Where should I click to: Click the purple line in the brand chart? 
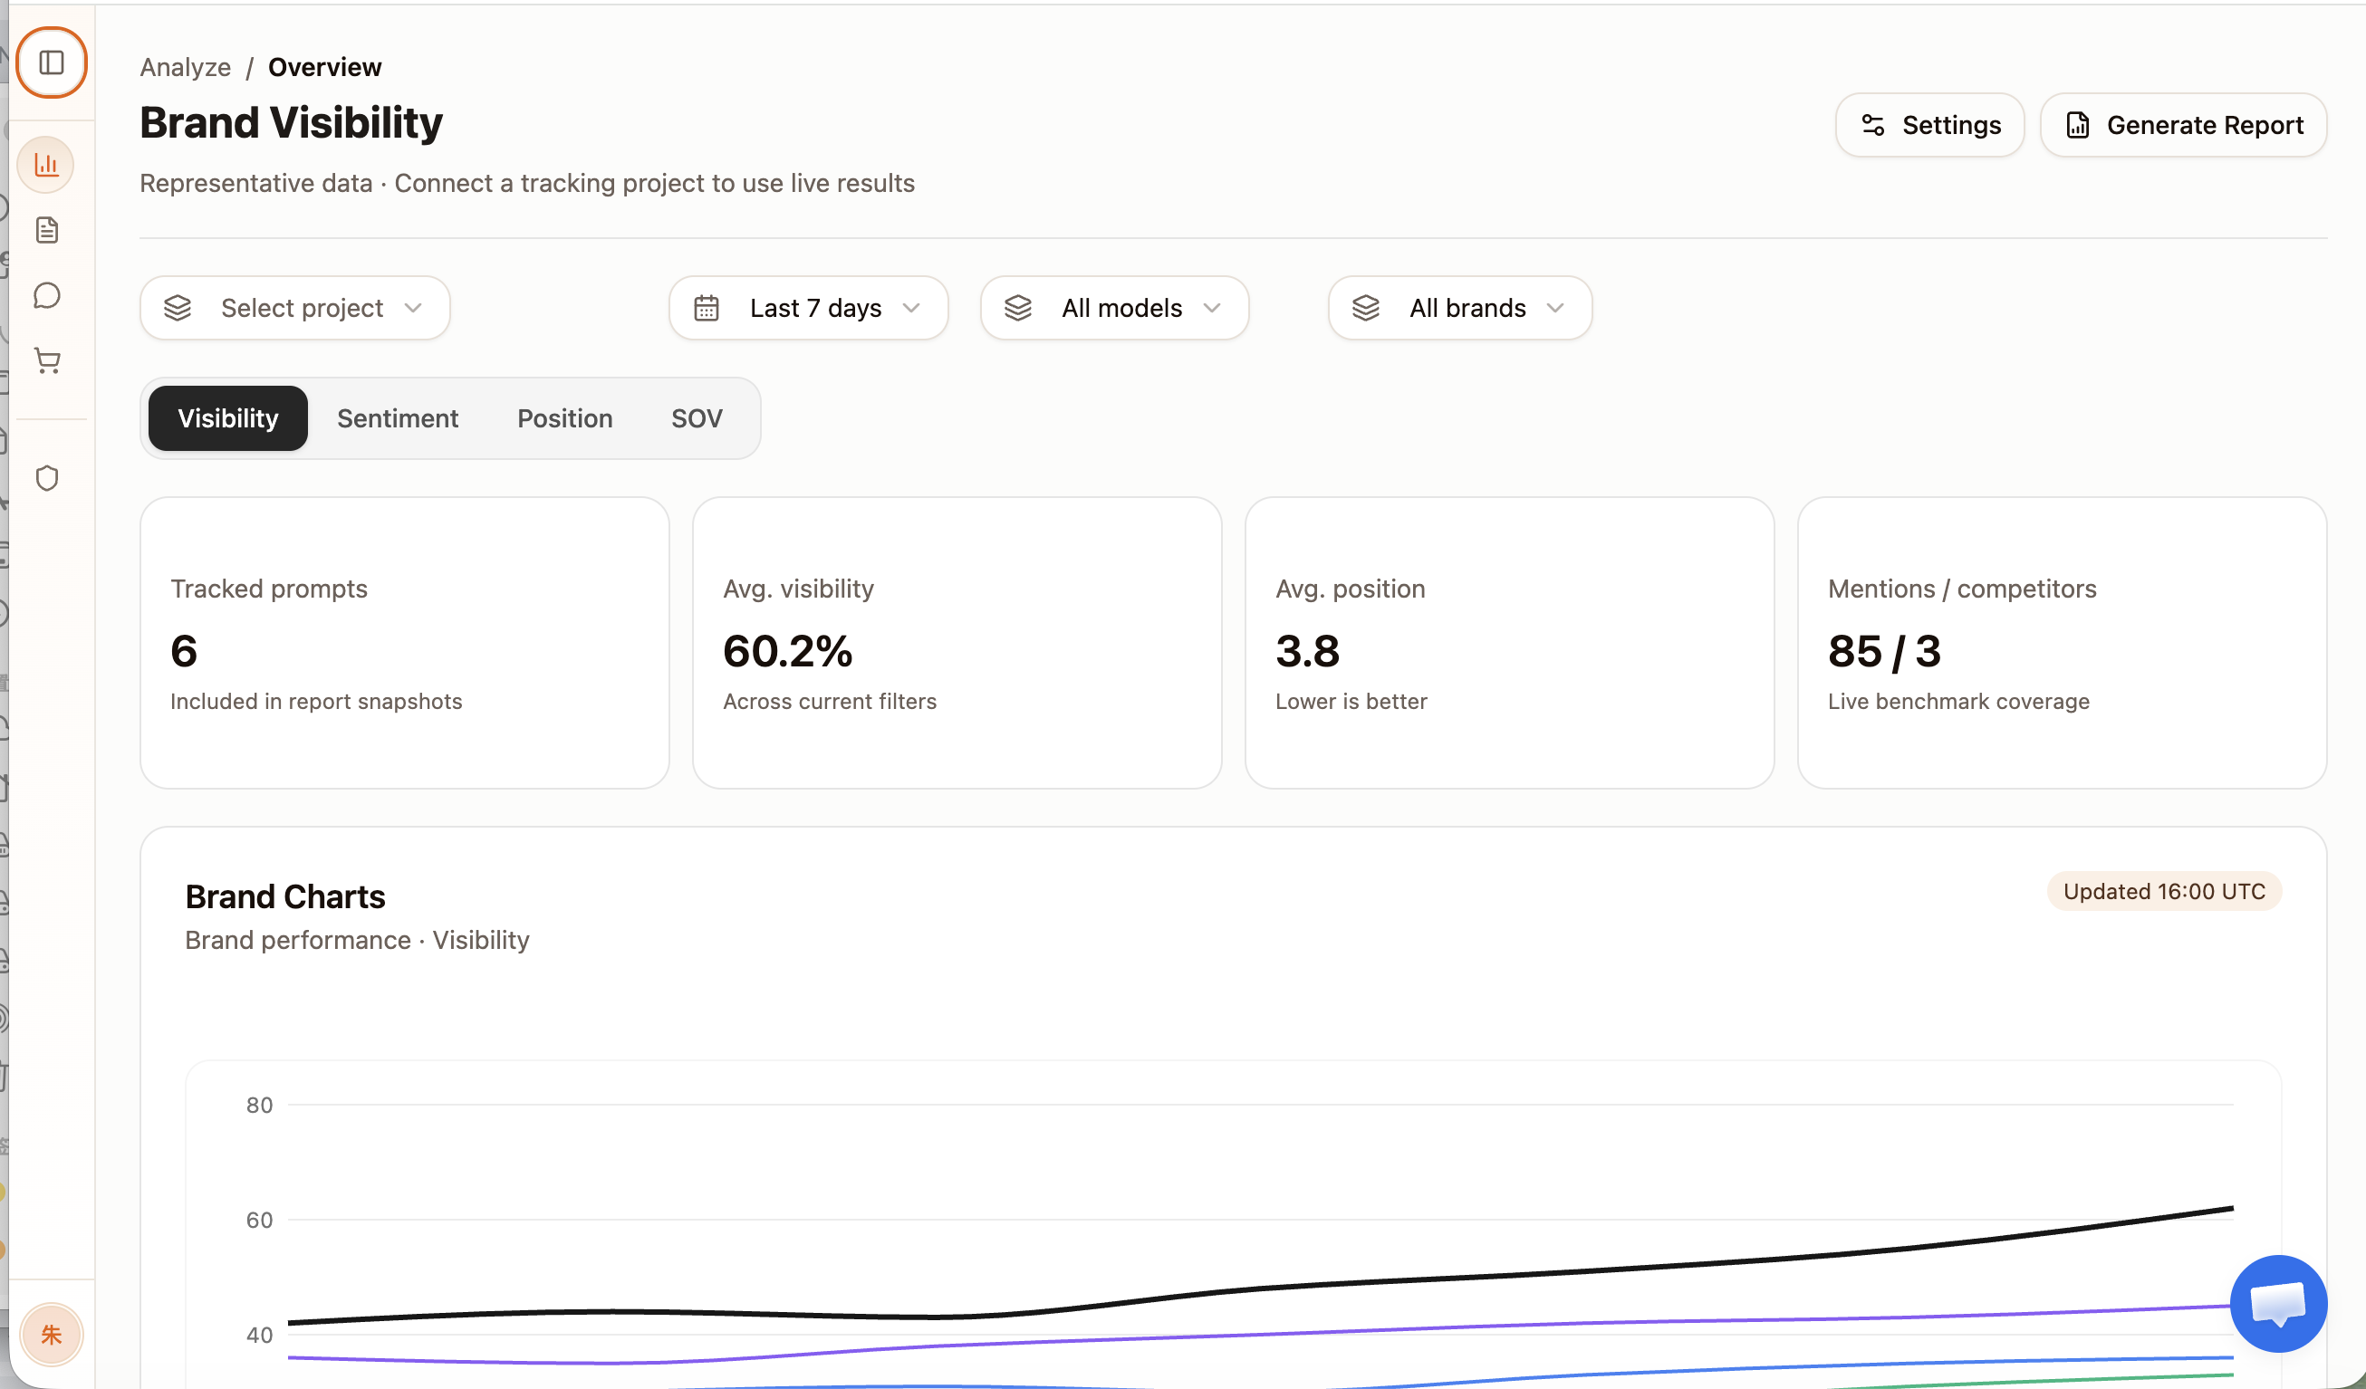point(1260,1333)
